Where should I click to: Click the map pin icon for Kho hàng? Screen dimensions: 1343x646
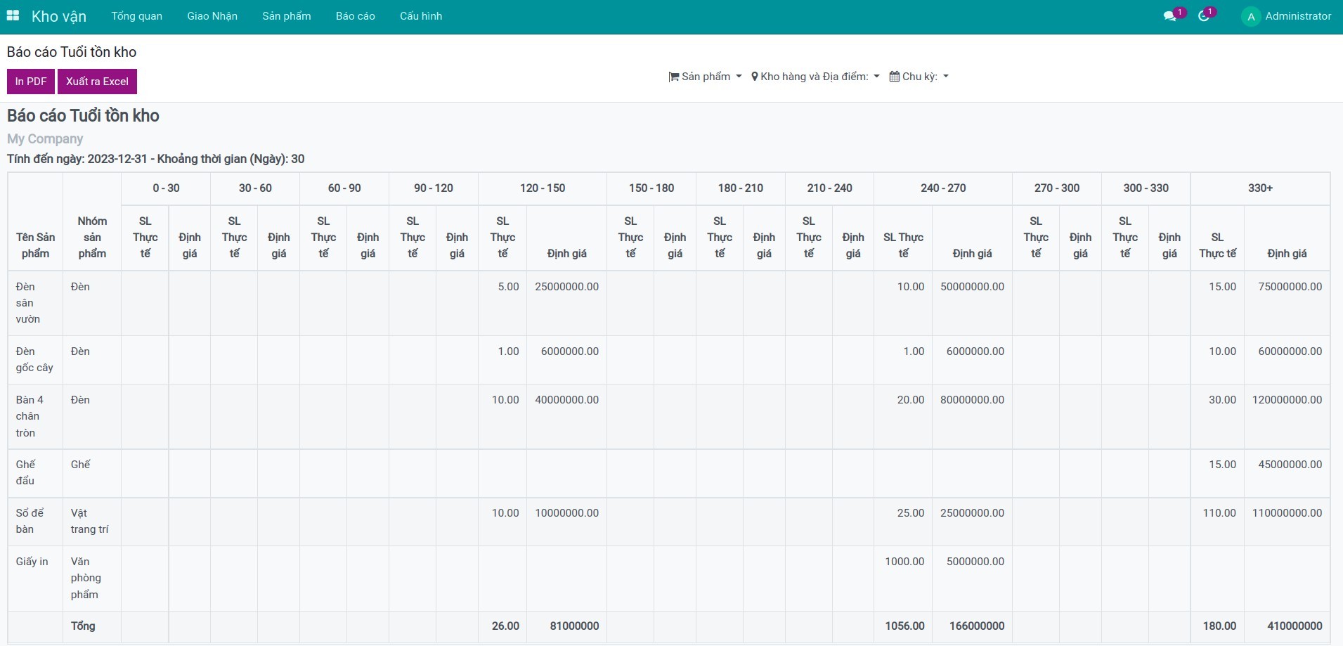click(x=754, y=77)
